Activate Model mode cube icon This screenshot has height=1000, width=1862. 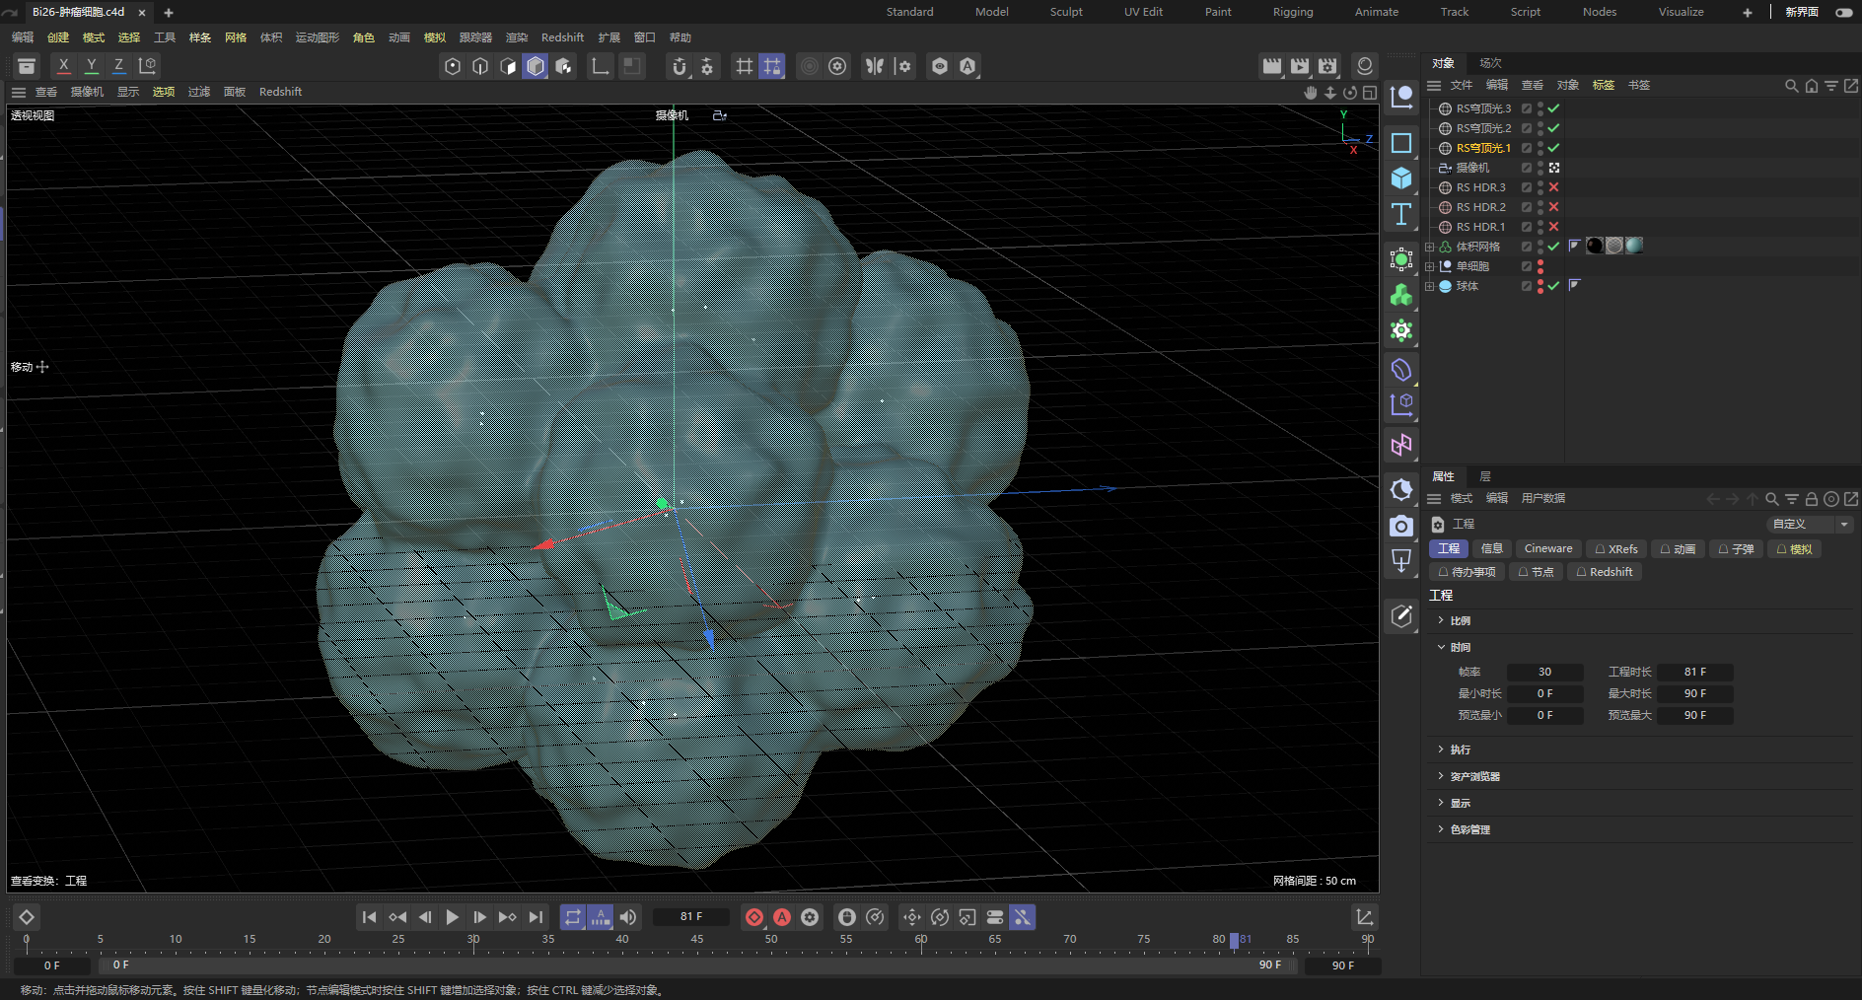[536, 66]
